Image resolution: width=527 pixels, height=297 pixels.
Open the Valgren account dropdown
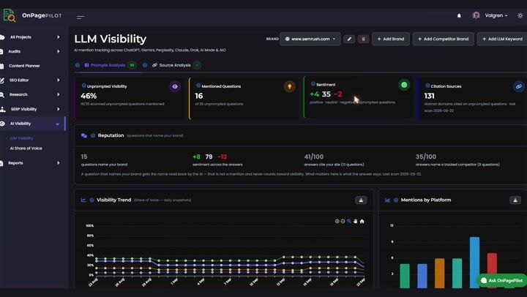tap(496, 15)
